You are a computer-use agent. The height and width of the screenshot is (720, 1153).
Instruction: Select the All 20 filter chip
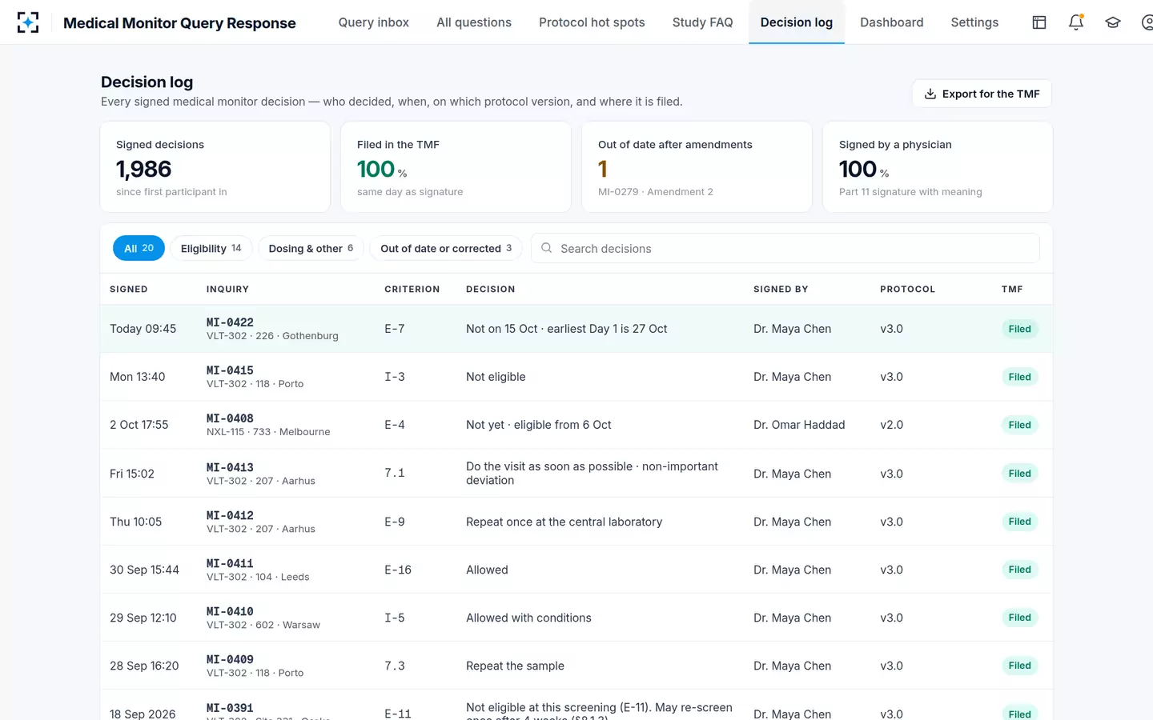[x=139, y=248]
